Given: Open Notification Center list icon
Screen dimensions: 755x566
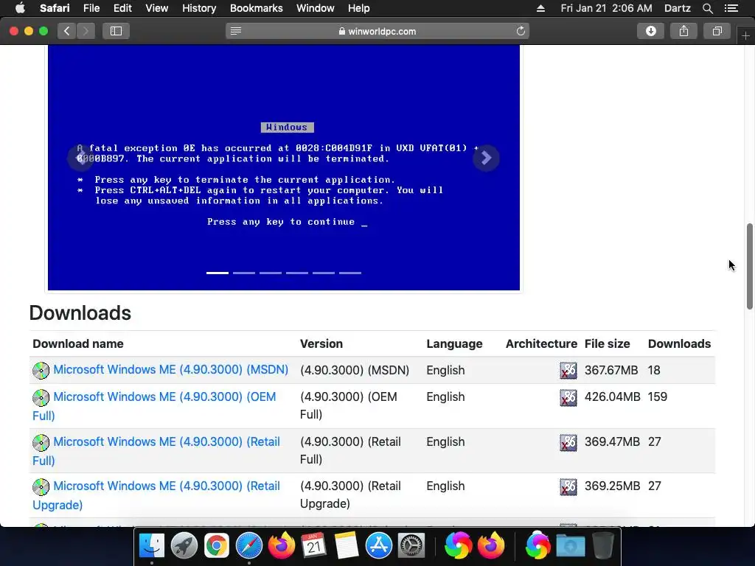Looking at the screenshot, I should pyautogui.click(x=731, y=8).
